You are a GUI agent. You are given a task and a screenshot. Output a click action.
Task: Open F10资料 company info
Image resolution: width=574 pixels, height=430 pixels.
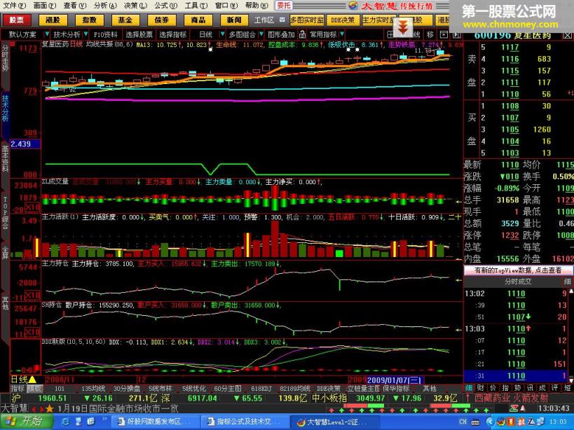point(105,34)
